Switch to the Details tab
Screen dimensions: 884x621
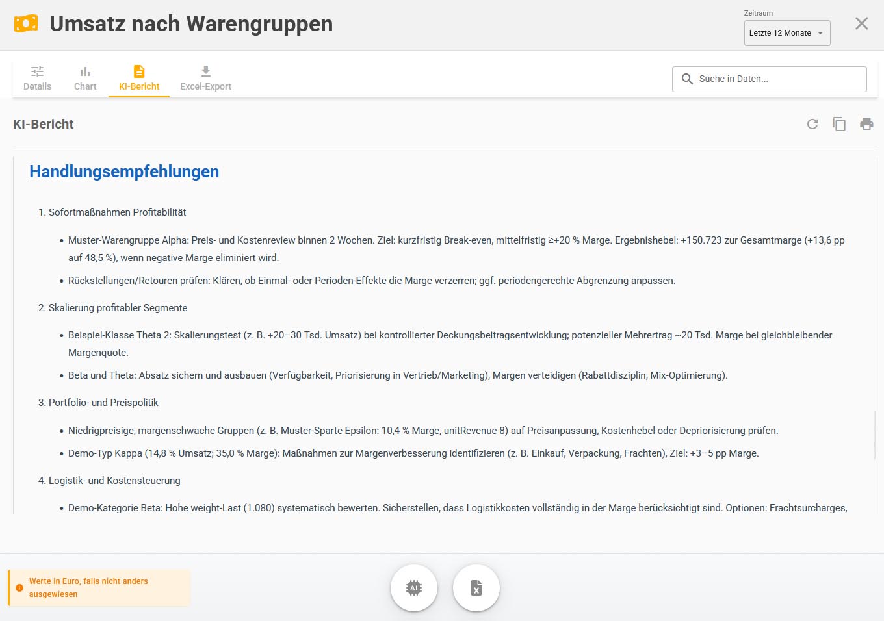point(38,78)
